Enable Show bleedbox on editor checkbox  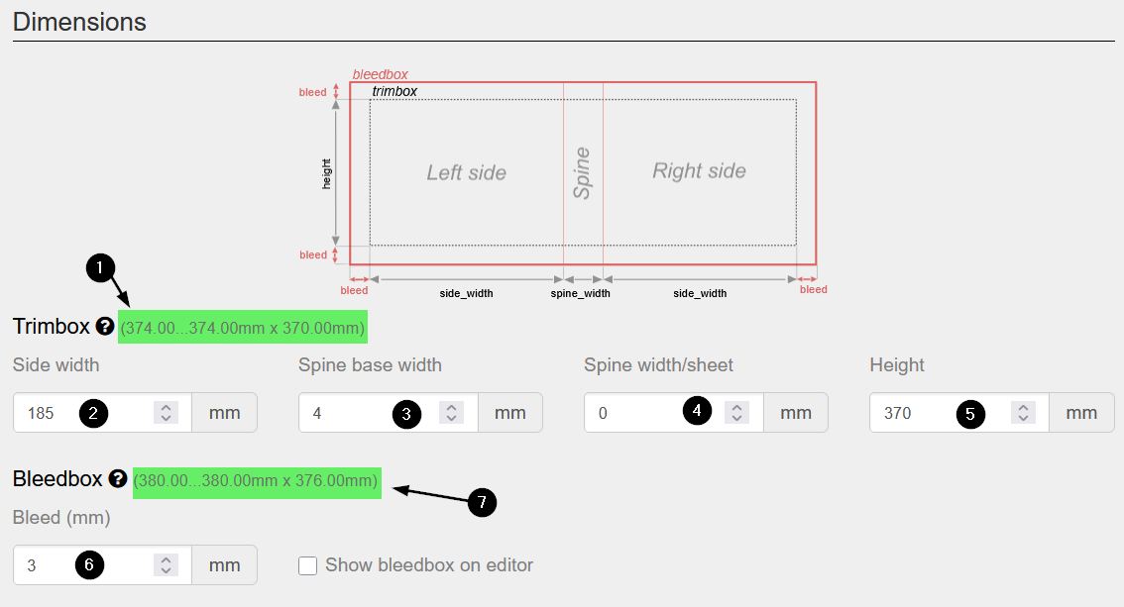click(x=308, y=565)
